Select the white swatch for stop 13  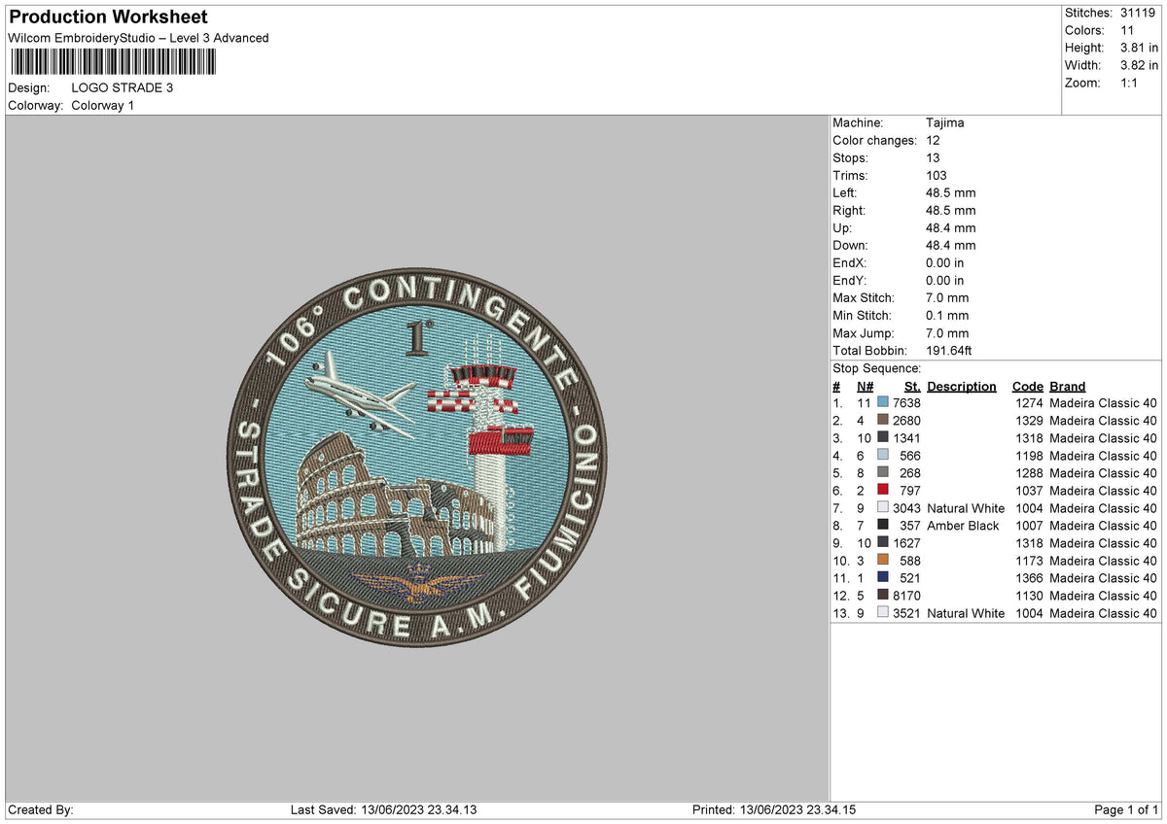coord(883,612)
